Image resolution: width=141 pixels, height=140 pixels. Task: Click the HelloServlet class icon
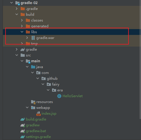coord(59,96)
